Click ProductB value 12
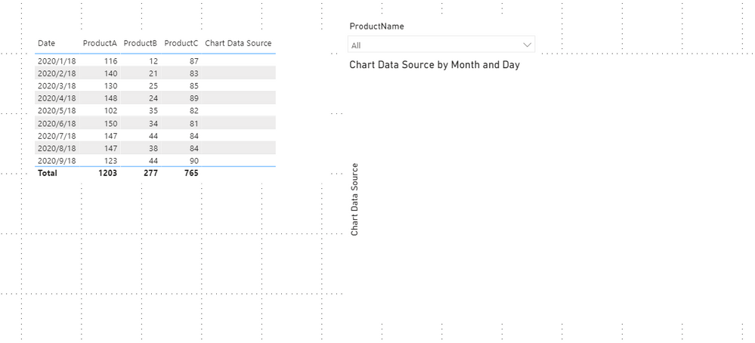 point(153,61)
